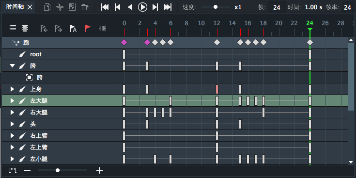Screen dimensions: 356x178
Task: Expand all timeline rows list icon
Action: tap(25, 28)
